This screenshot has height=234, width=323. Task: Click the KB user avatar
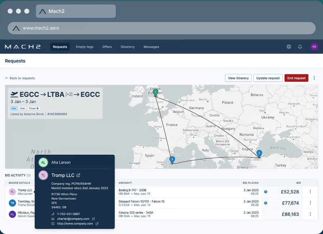(x=314, y=47)
